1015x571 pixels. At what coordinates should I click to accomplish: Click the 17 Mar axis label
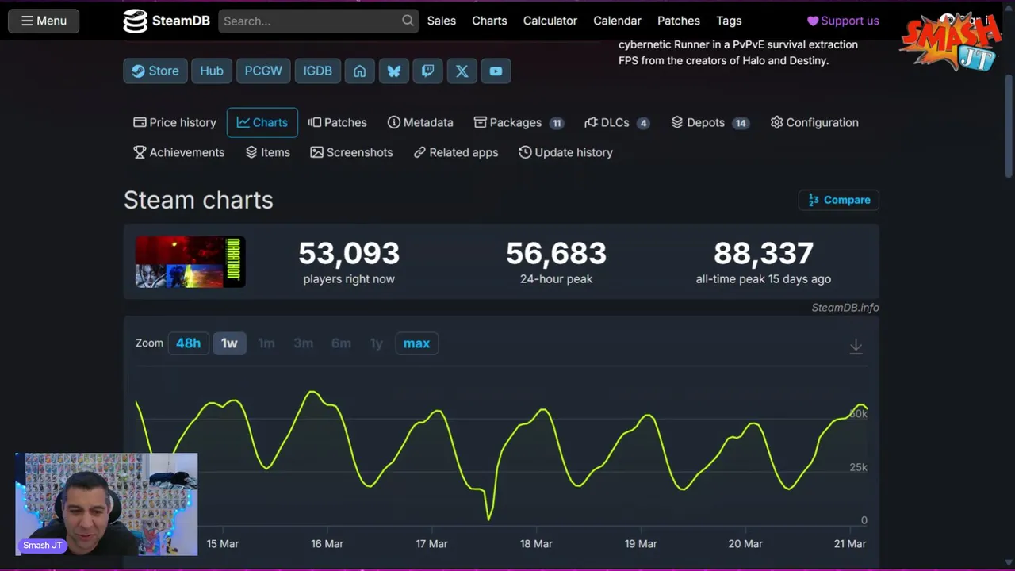[x=431, y=544]
